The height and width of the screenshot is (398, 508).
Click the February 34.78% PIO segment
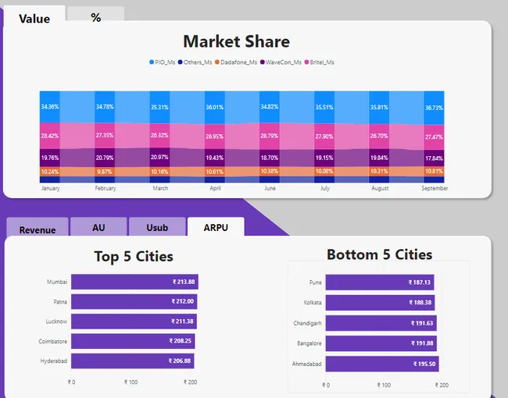tap(105, 107)
